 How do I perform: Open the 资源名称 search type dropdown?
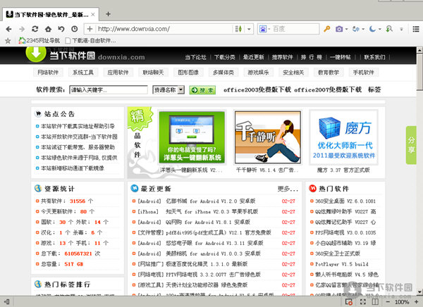click(168, 89)
